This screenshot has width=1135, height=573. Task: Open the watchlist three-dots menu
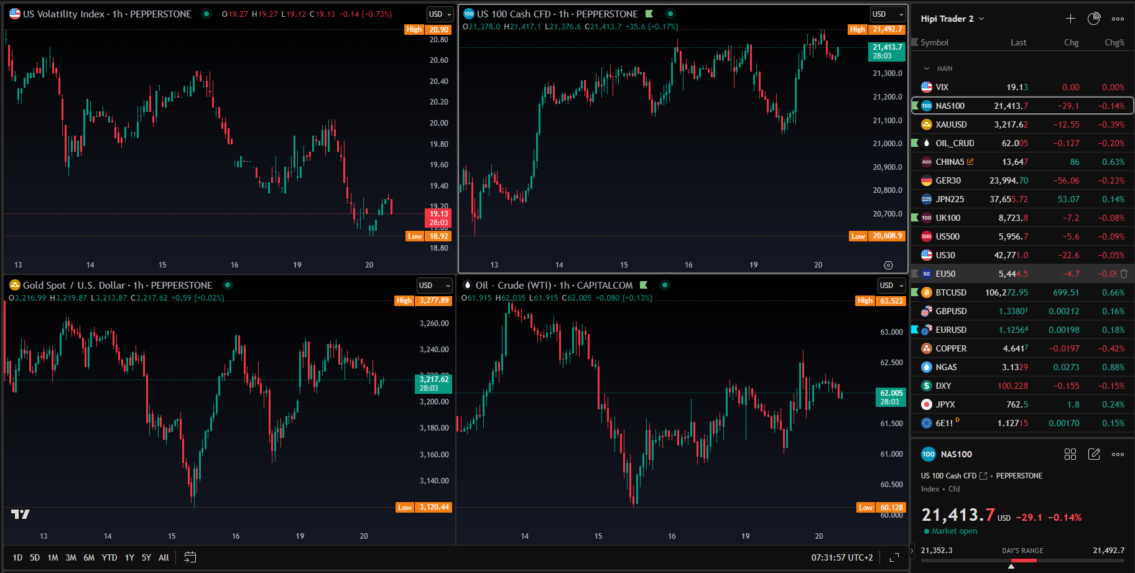click(1118, 19)
